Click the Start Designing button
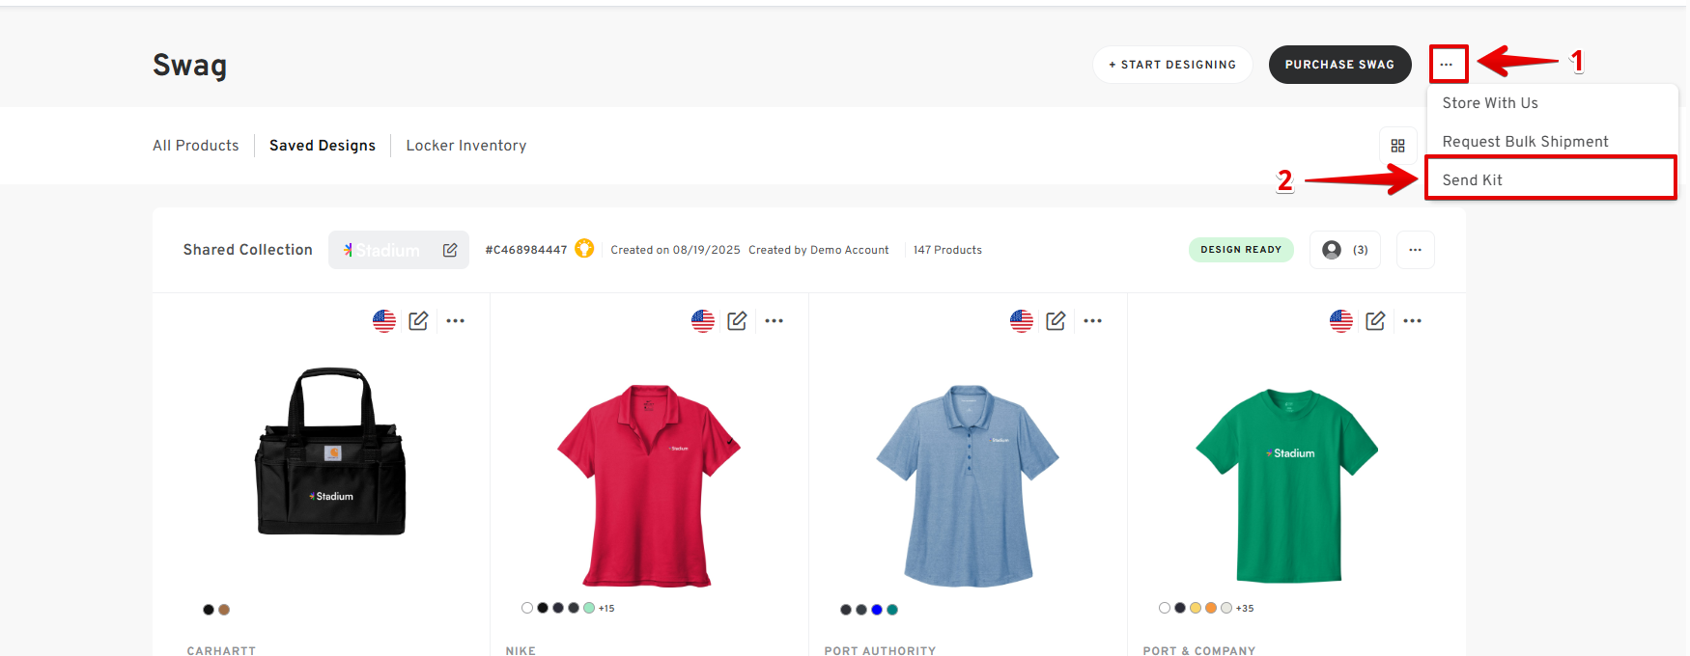The image size is (1690, 656). tap(1172, 65)
